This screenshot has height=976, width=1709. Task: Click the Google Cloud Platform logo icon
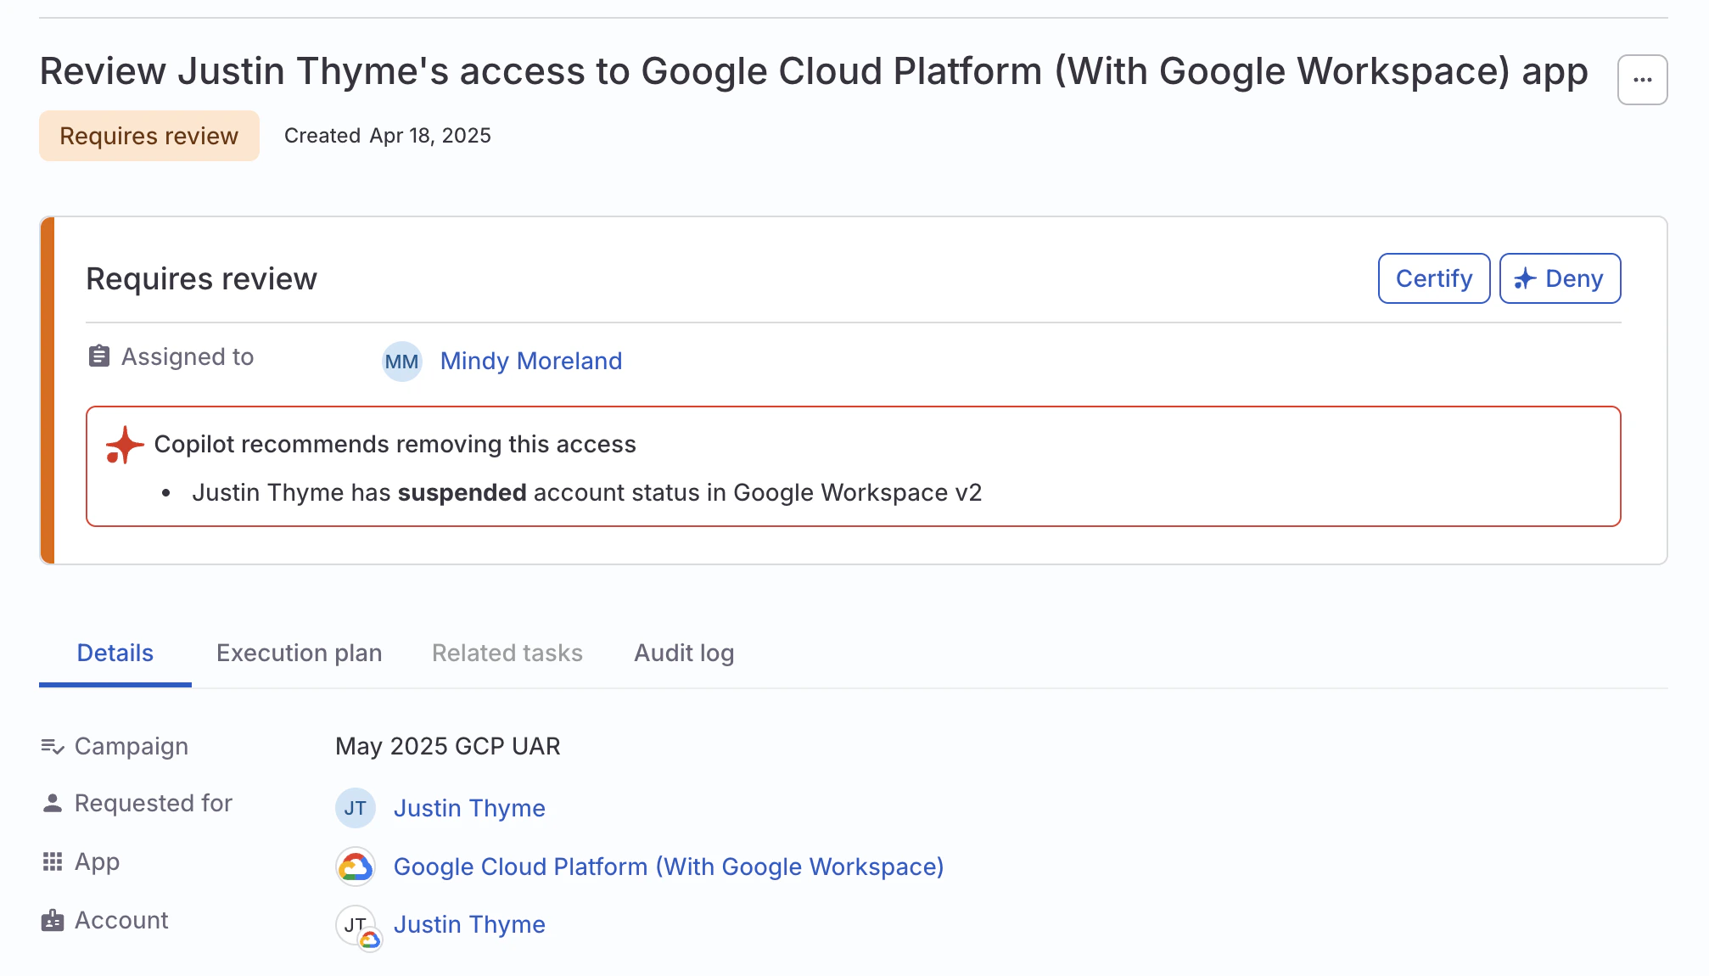(356, 867)
